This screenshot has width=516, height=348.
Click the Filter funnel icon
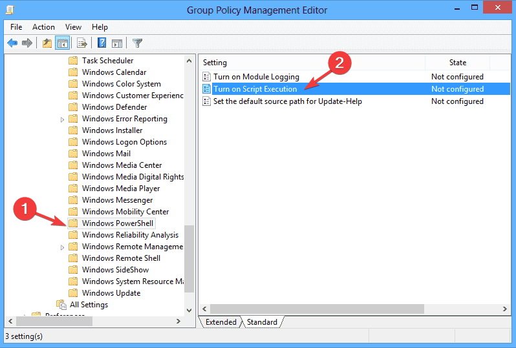[x=137, y=43]
